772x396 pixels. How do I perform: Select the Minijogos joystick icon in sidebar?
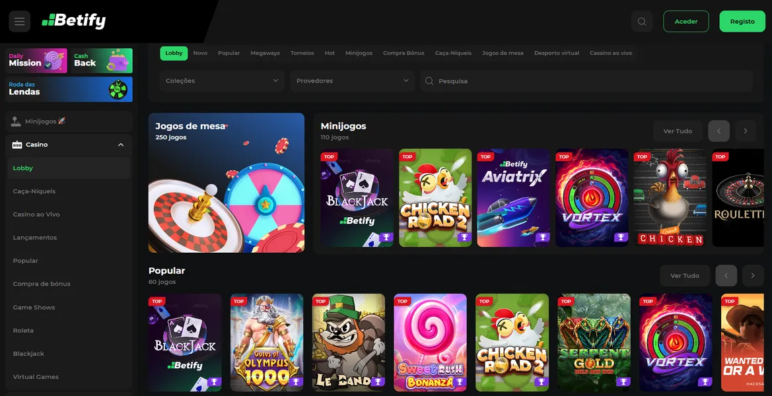[16, 121]
